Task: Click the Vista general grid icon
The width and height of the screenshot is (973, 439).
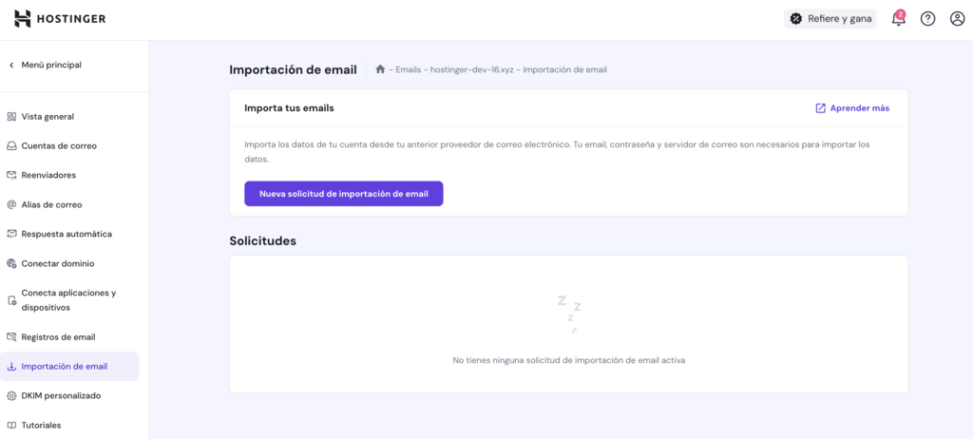Action: (11, 117)
